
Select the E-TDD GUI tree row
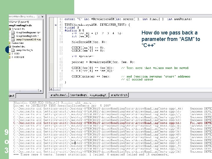[x=18, y=57]
